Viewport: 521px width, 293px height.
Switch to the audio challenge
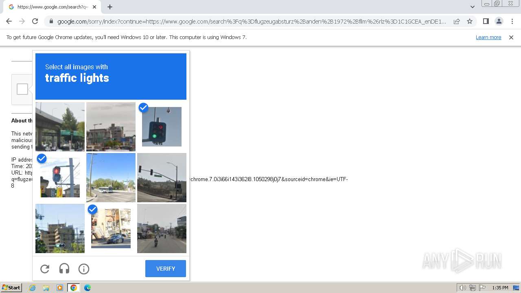[64, 269]
